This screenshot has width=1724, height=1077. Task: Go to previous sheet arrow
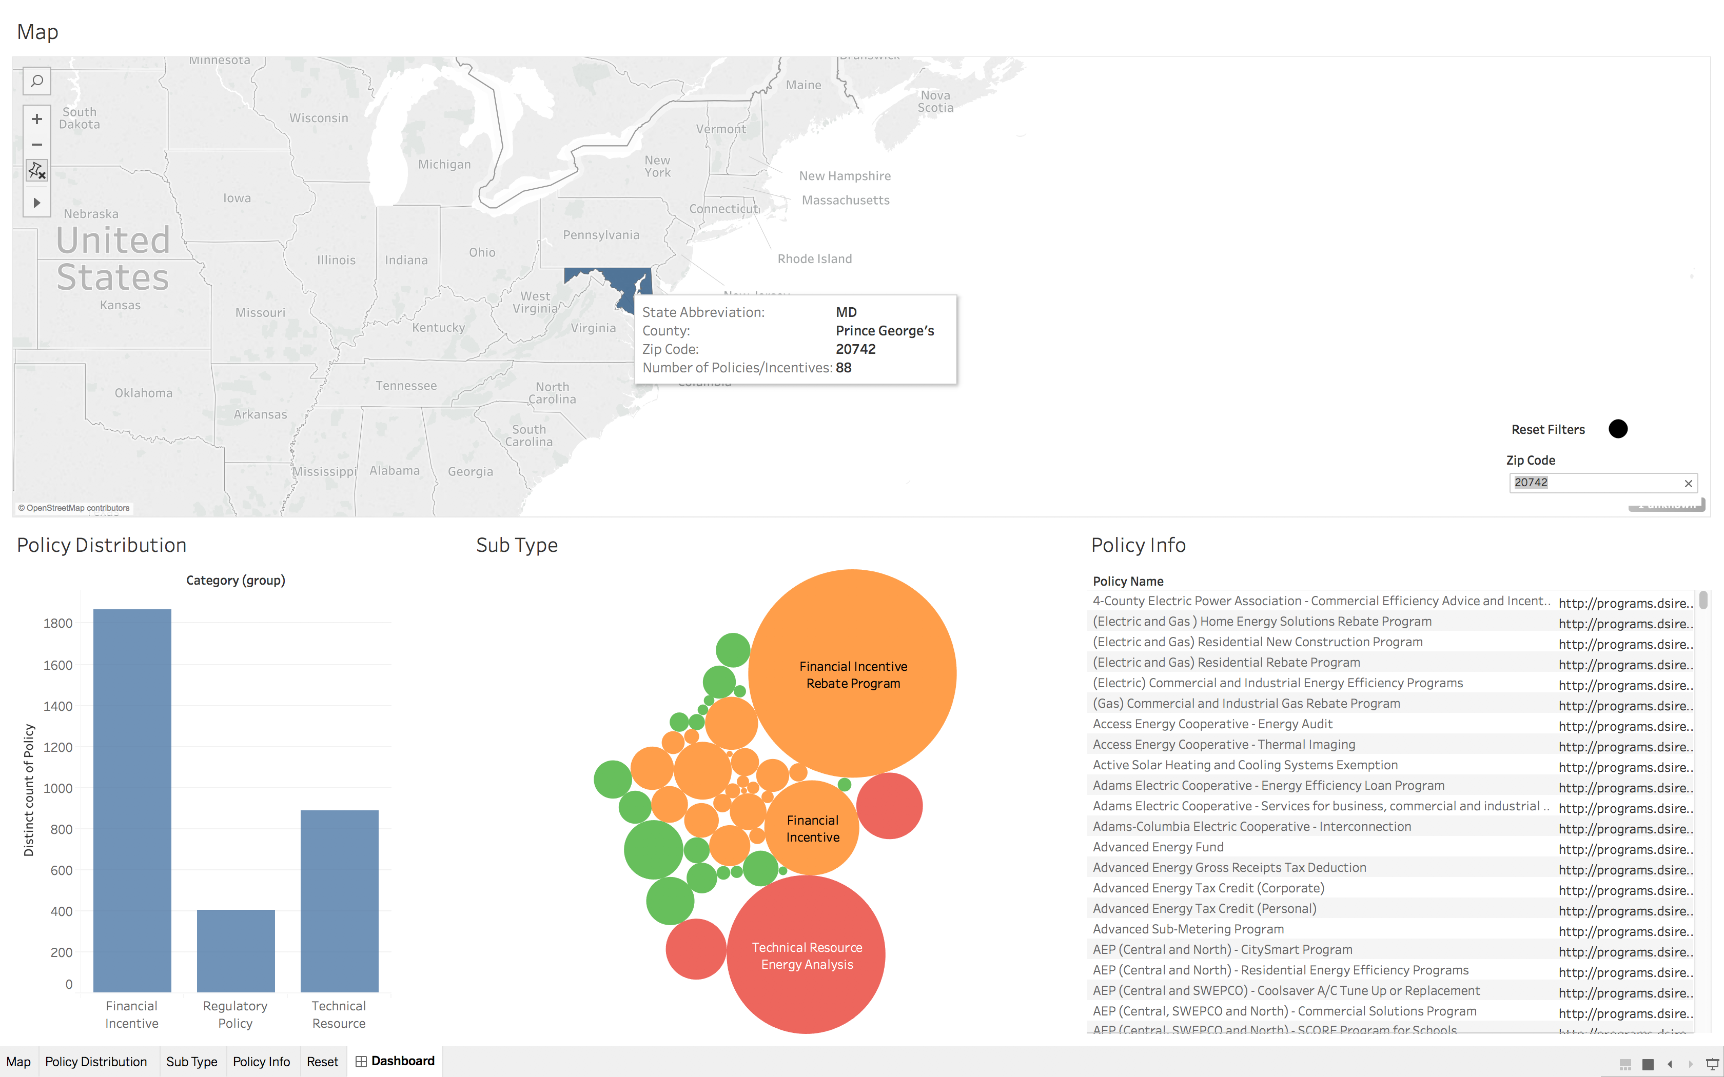pos(1669,1064)
